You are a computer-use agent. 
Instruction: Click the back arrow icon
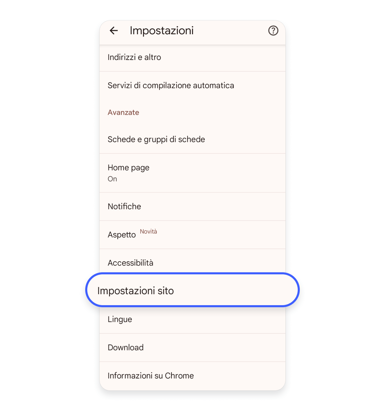[114, 31]
